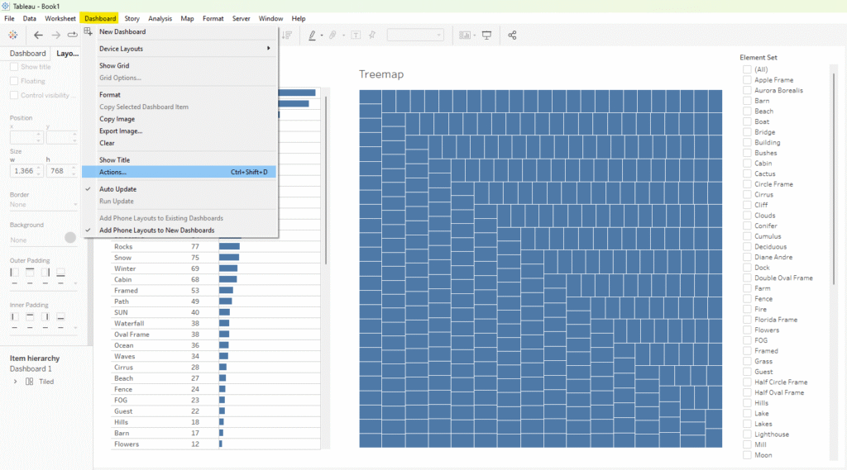
Task: Click the replay animation toolbar icon
Action: (x=73, y=35)
